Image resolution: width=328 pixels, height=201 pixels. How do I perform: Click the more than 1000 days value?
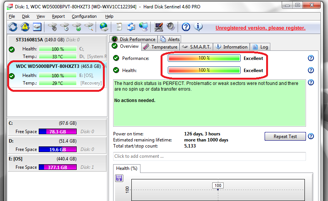click(206, 140)
